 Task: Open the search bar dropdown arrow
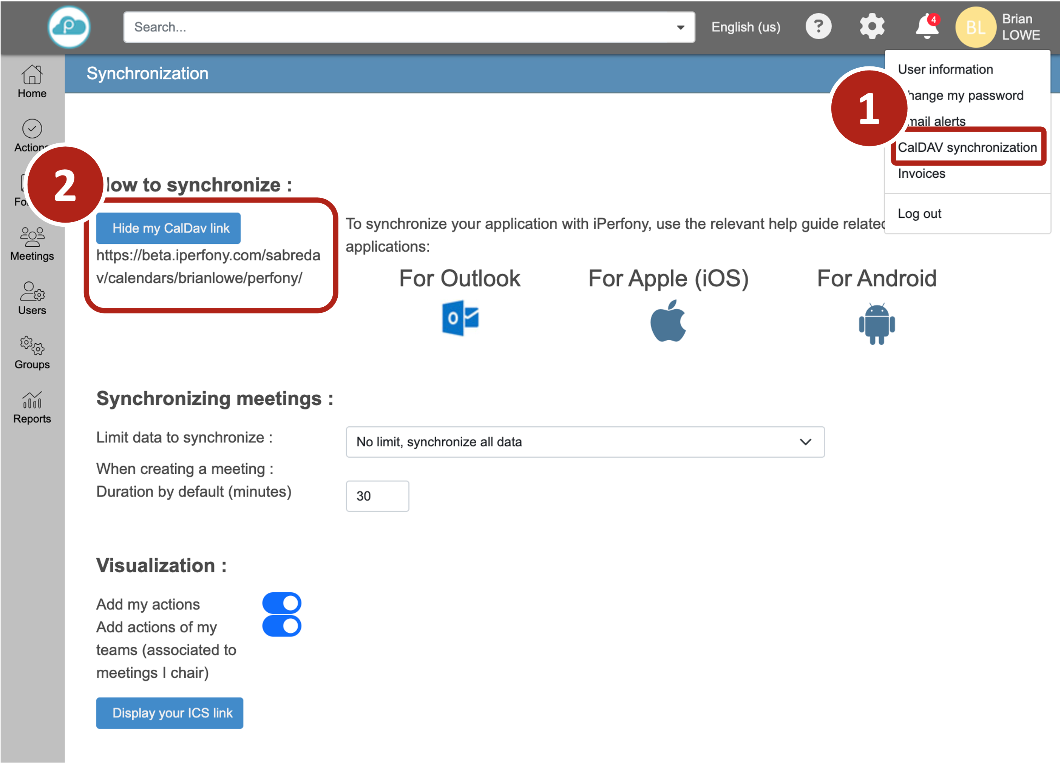pos(680,28)
